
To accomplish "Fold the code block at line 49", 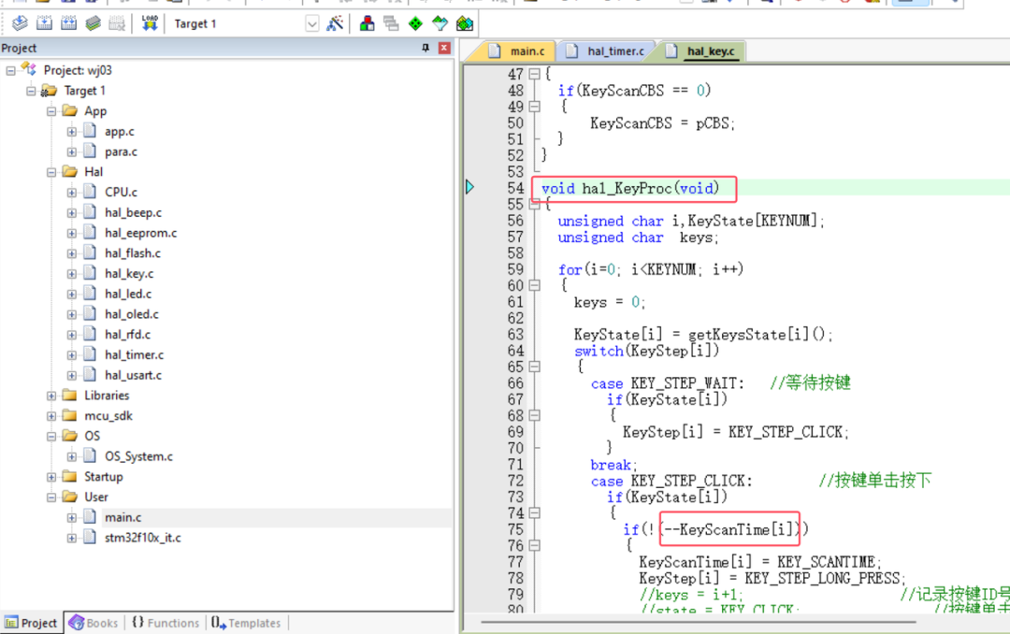I will [534, 107].
